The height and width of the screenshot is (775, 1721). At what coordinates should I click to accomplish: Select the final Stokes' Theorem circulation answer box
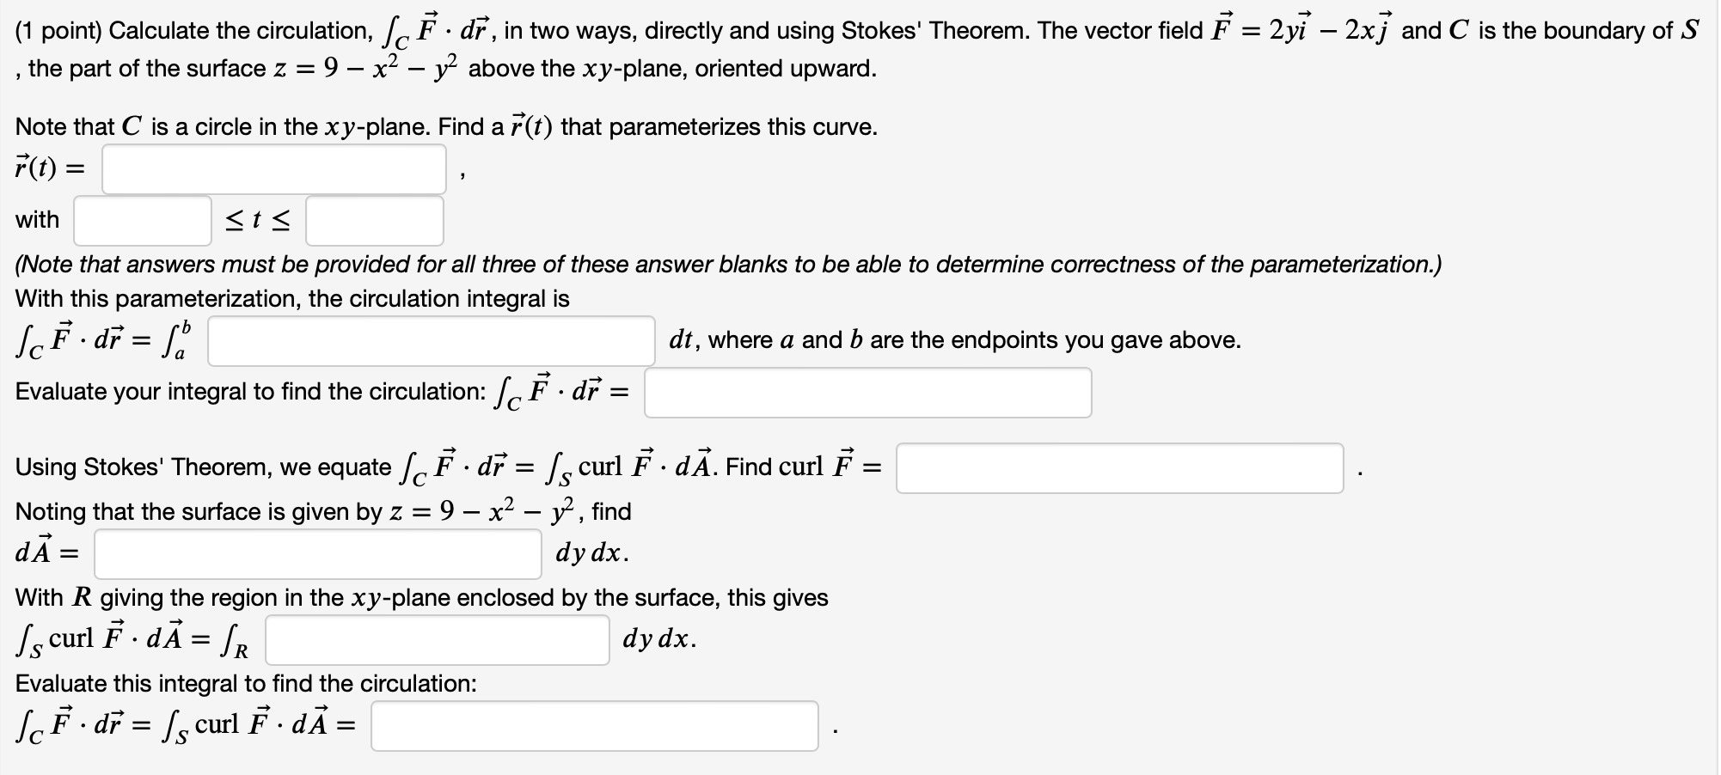[595, 727]
